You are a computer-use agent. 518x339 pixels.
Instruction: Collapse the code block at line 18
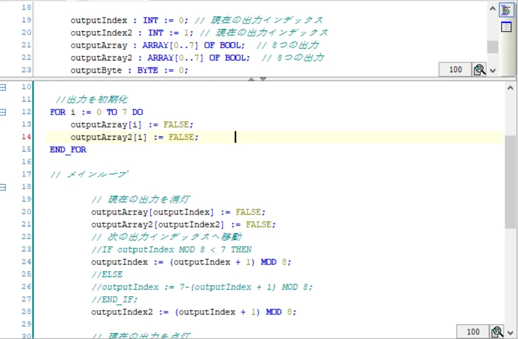3,187
